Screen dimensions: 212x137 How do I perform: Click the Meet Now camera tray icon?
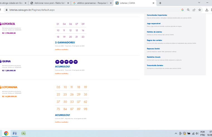click(180, 133)
